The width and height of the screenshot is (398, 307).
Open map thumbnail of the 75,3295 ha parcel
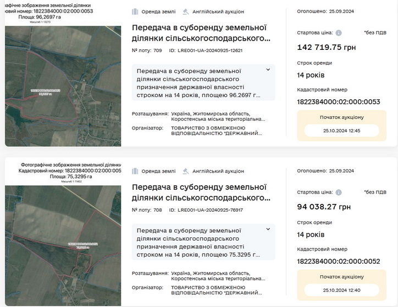[63, 241]
